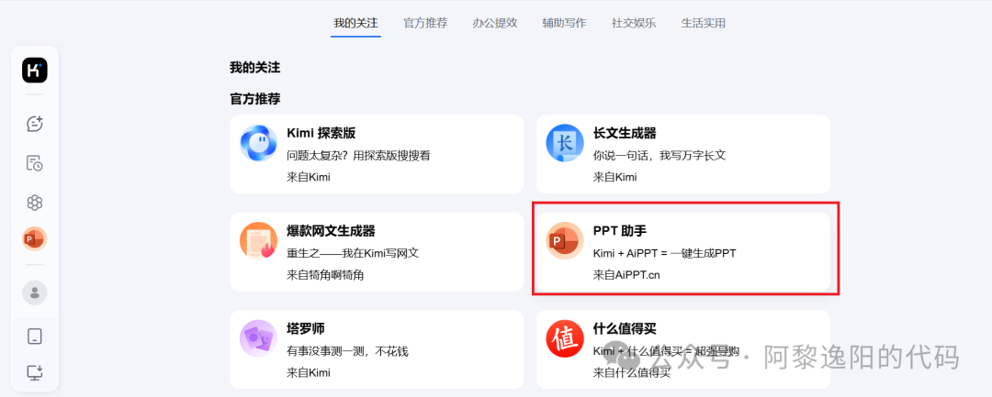Start a new chat from sidebar

pyautogui.click(x=35, y=124)
